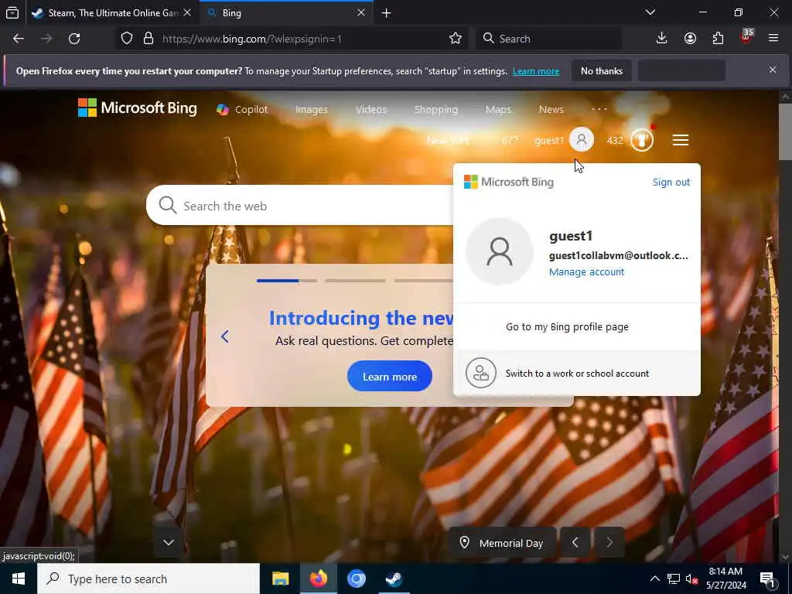Viewport: 792px width, 594px height.
Task: Click the page vertical scrollbar
Action: 785,131
